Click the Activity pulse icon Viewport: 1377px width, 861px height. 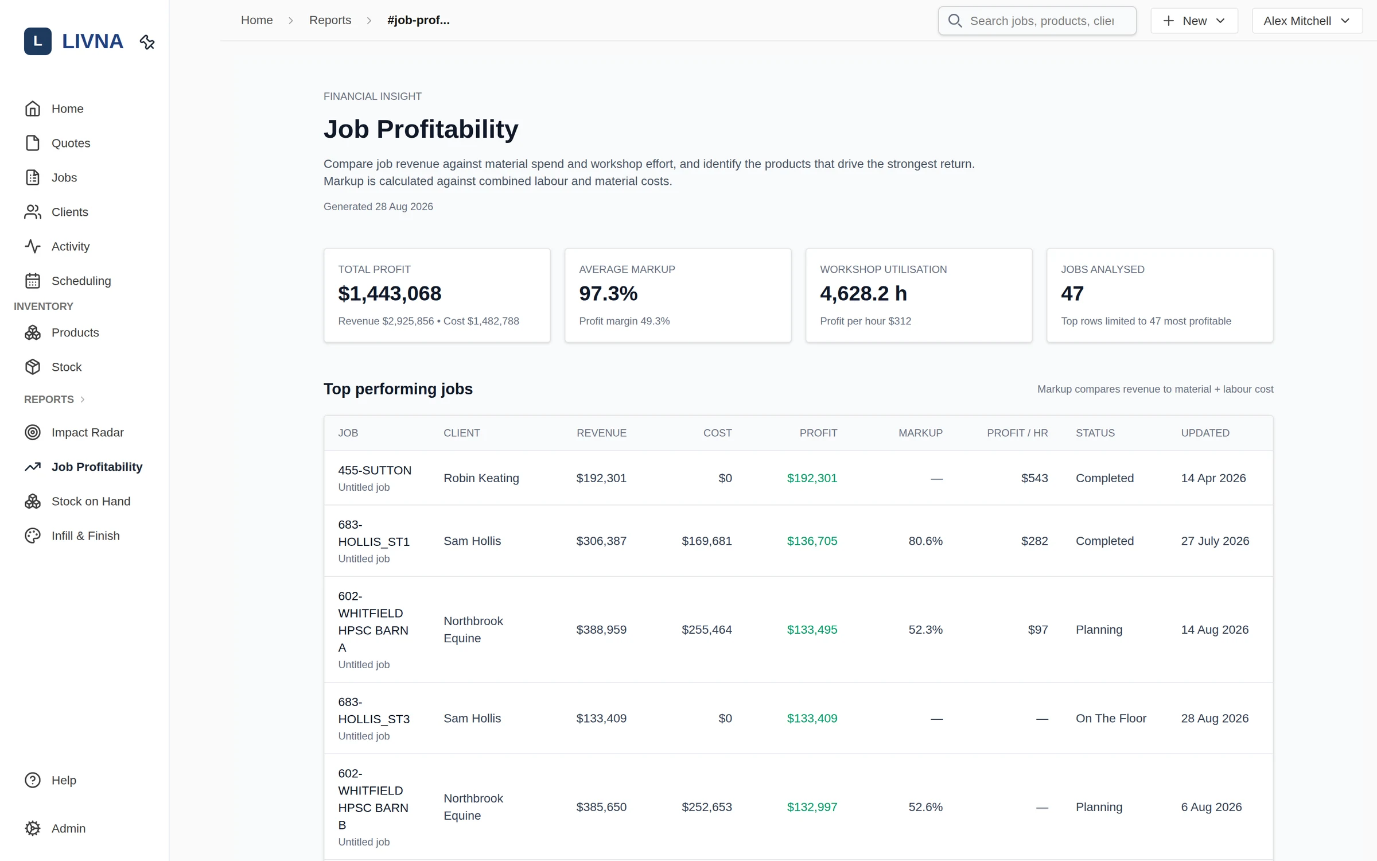[33, 246]
